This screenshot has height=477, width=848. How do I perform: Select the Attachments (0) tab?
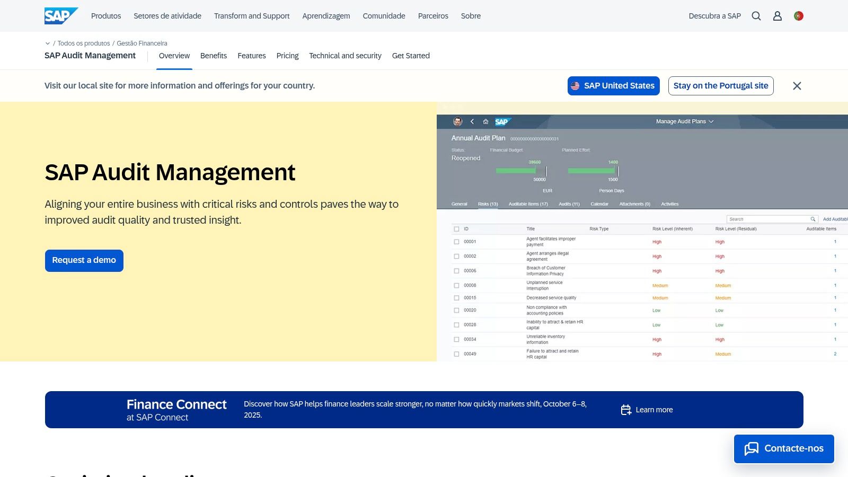634,204
